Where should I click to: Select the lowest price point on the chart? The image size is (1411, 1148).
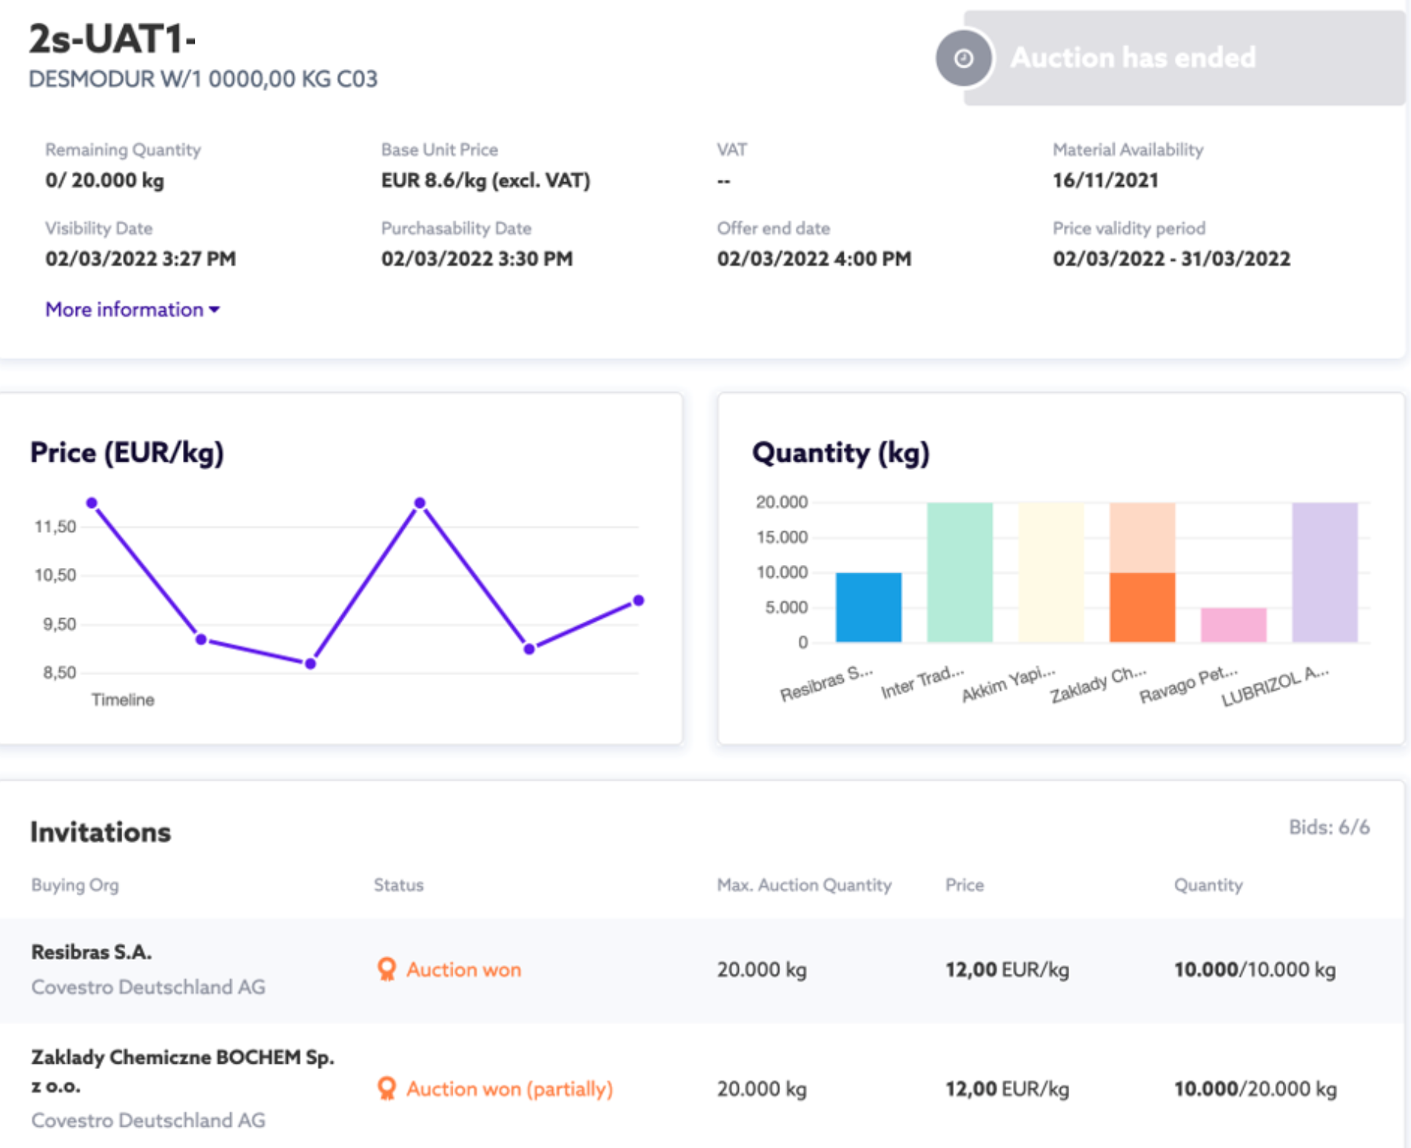click(311, 664)
